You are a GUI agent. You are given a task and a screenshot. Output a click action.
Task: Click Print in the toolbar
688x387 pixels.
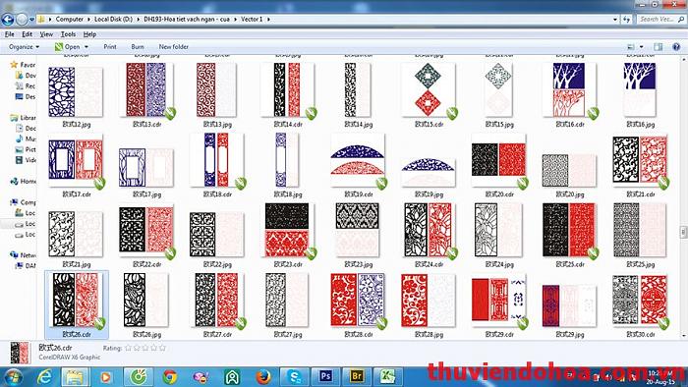point(110,46)
